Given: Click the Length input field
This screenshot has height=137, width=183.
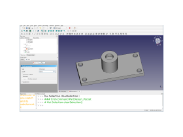Looking at the screenshot, I should click(46, 72).
